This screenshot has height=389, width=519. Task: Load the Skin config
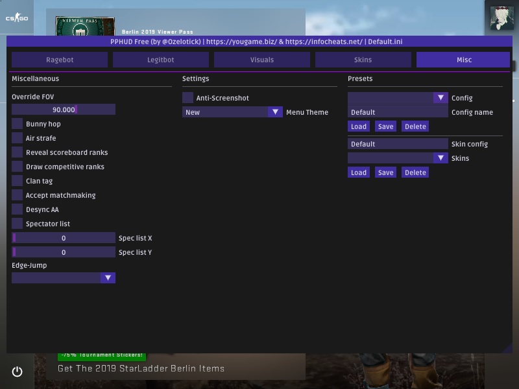[359, 172]
